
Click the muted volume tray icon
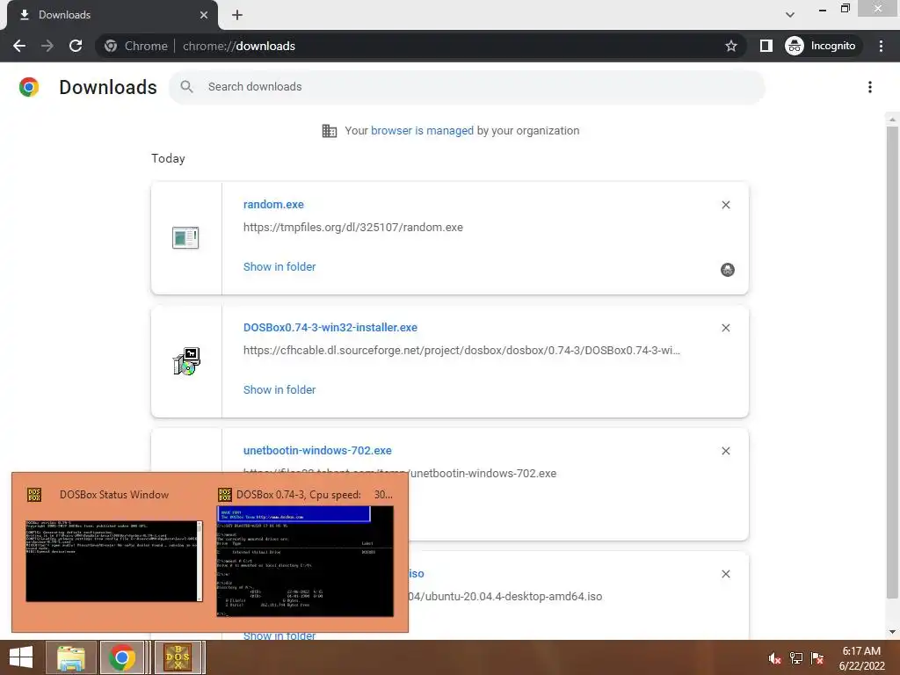coord(775,658)
